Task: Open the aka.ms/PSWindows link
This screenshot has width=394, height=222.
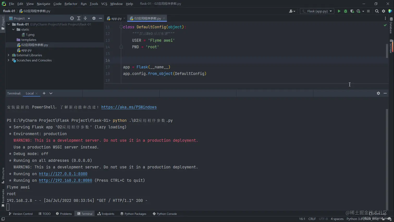Action: 129,107
